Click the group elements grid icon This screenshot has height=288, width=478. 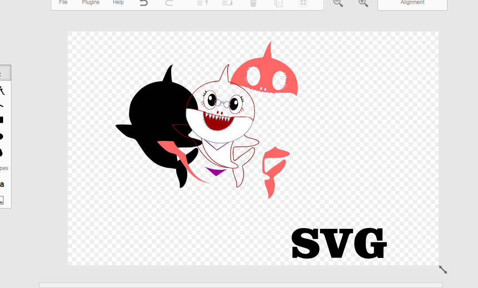pos(303,3)
